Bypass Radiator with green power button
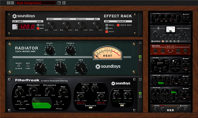198x118 pixels. pos(140,56)
